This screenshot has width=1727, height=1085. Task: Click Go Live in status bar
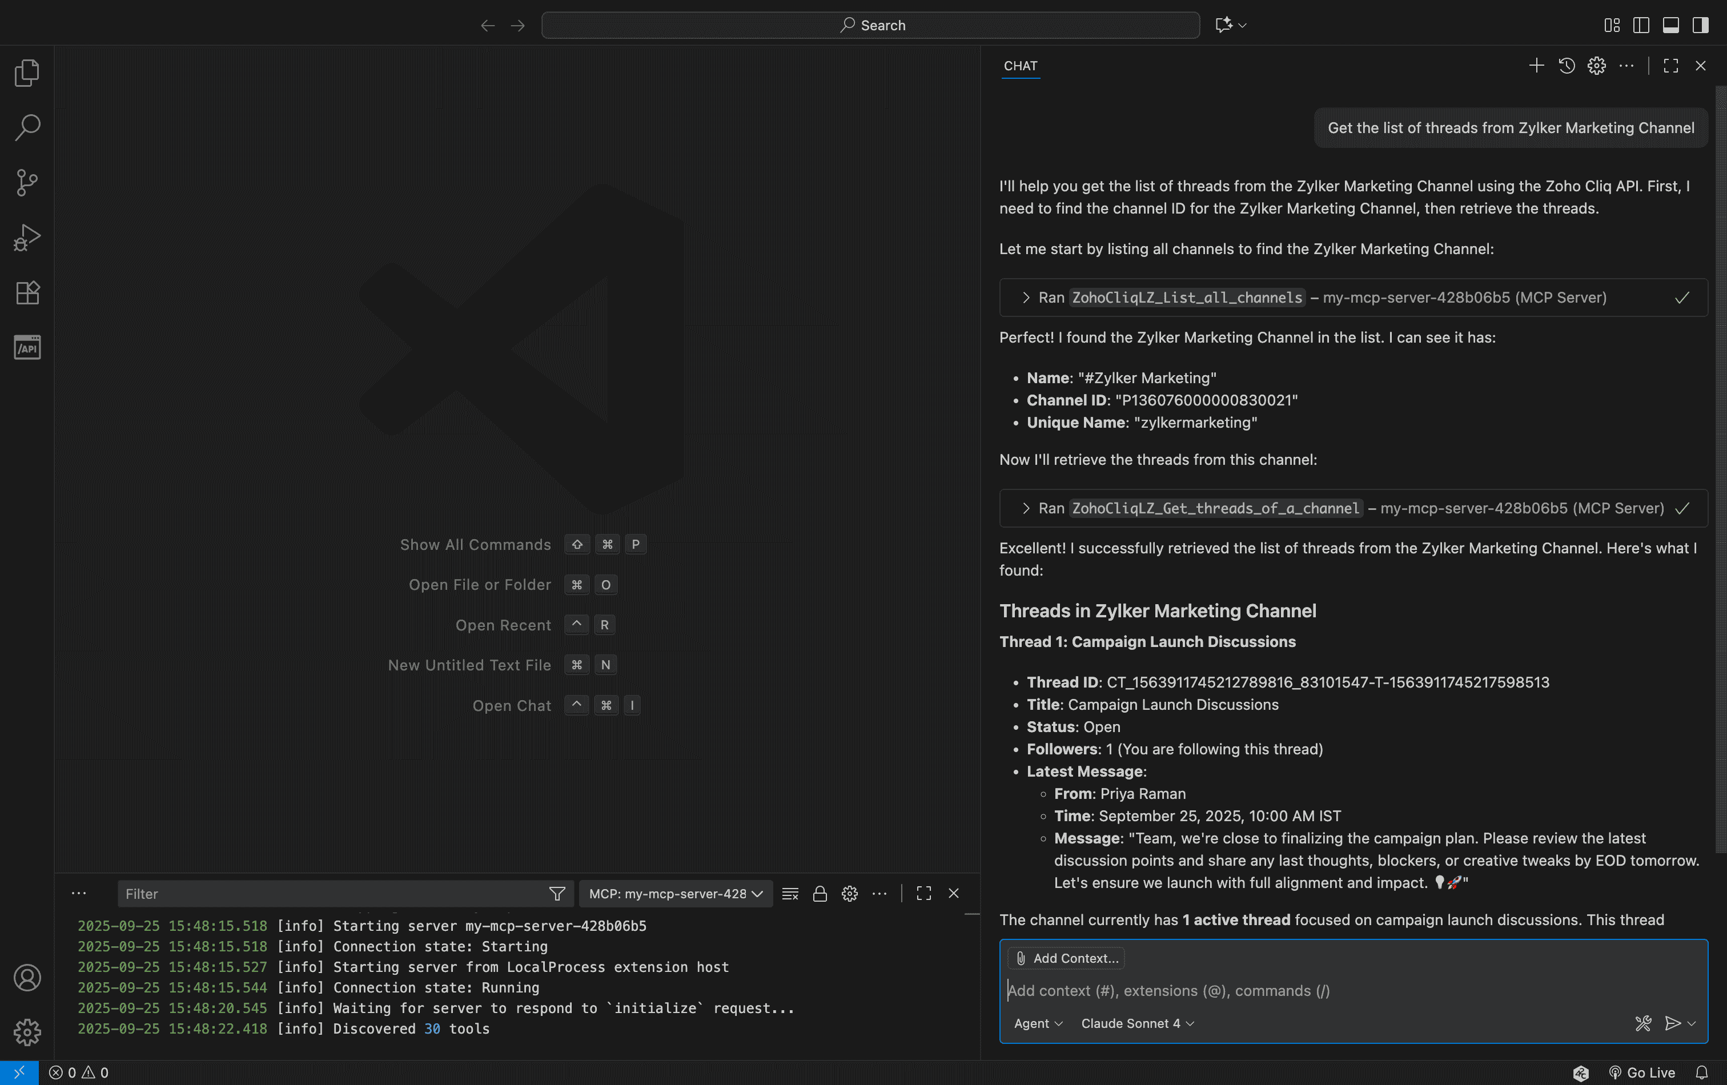point(1642,1072)
